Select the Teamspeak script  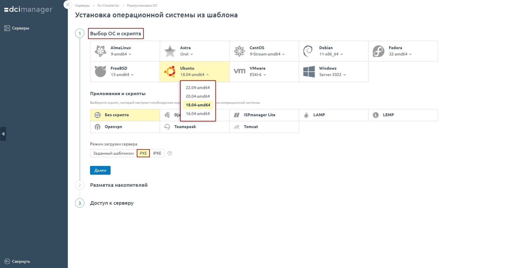(194, 127)
